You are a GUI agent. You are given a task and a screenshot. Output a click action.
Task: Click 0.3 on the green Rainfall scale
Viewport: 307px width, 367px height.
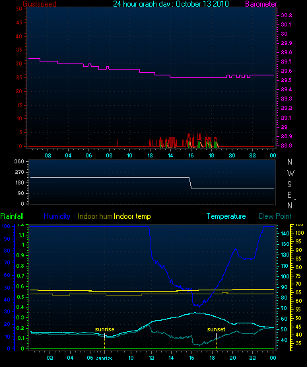click(20, 317)
